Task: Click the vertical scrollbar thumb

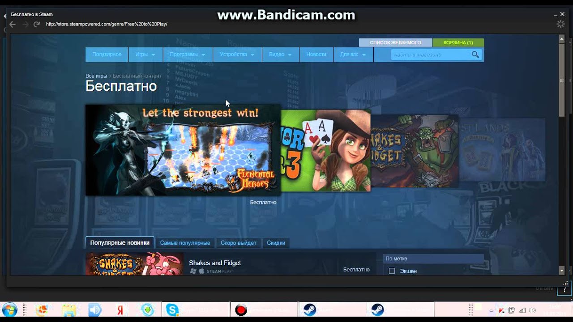Action: point(562,80)
